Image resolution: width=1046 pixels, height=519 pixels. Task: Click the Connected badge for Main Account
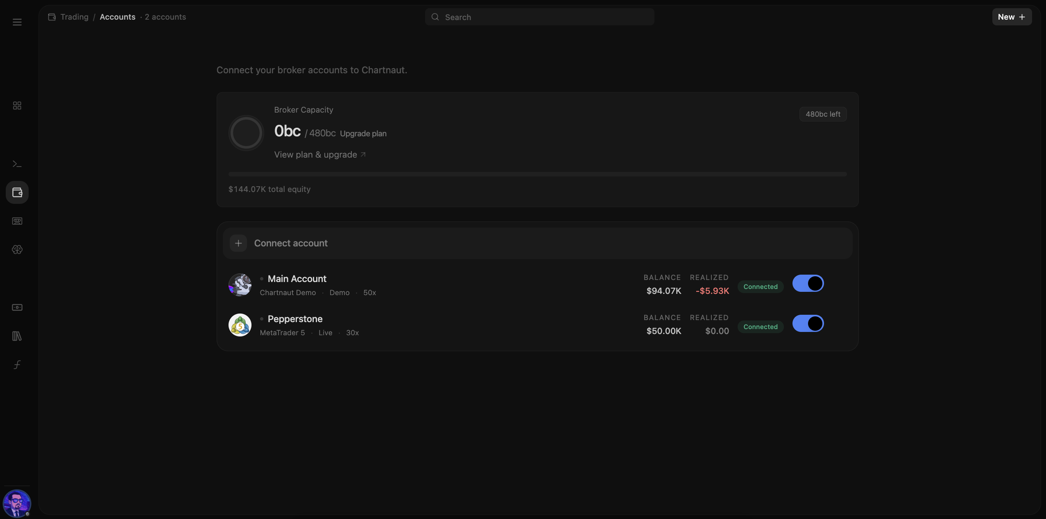tap(760, 287)
